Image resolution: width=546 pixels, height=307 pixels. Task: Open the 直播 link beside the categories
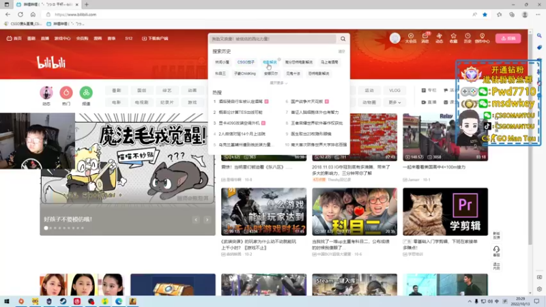[429, 102]
